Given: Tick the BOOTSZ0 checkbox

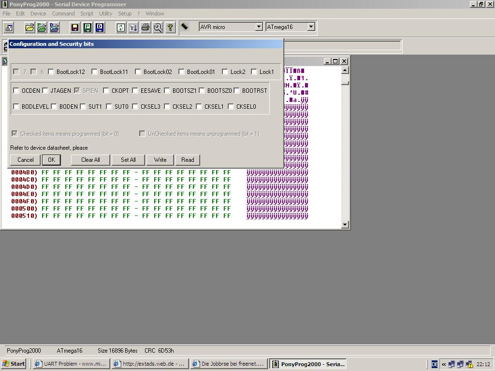Looking at the screenshot, I should coord(202,90).
